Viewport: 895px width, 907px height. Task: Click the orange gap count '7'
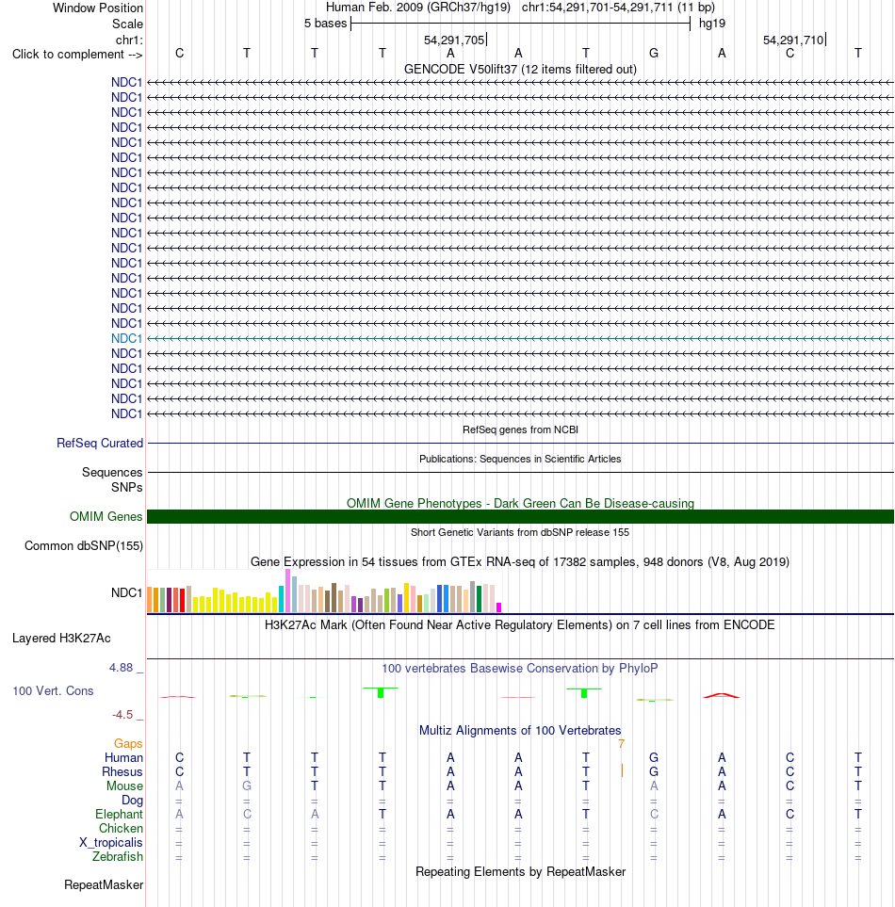(x=622, y=744)
